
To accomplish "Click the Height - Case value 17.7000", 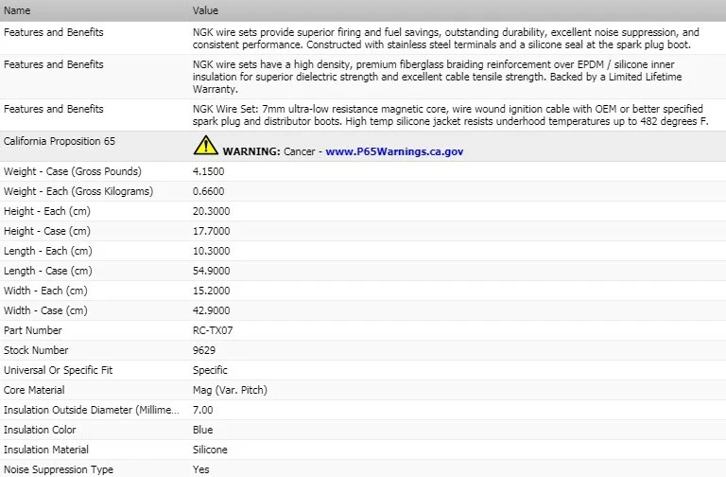I will (211, 231).
